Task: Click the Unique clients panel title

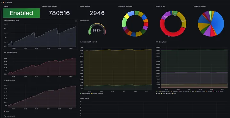Action: pos(84,98)
